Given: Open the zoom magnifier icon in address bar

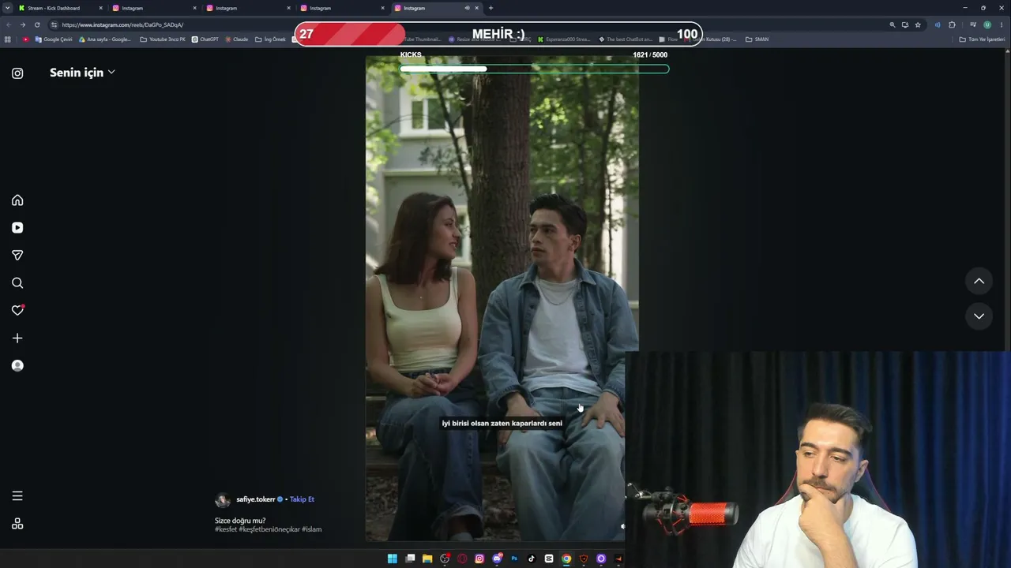Looking at the screenshot, I should pyautogui.click(x=893, y=24).
